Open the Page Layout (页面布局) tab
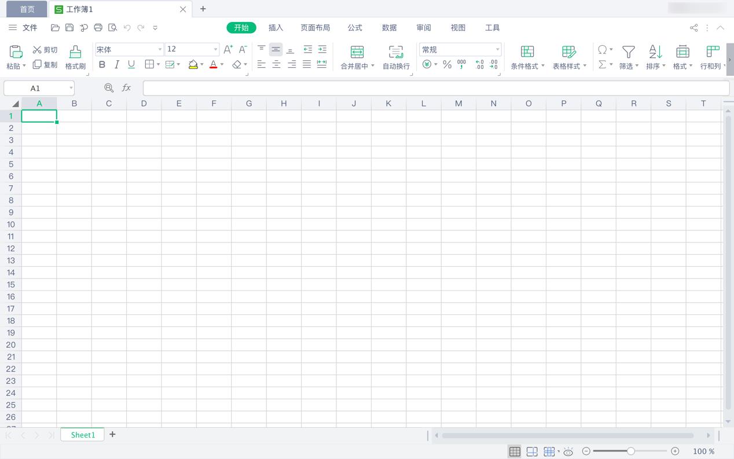The height and width of the screenshot is (459, 734). click(315, 28)
